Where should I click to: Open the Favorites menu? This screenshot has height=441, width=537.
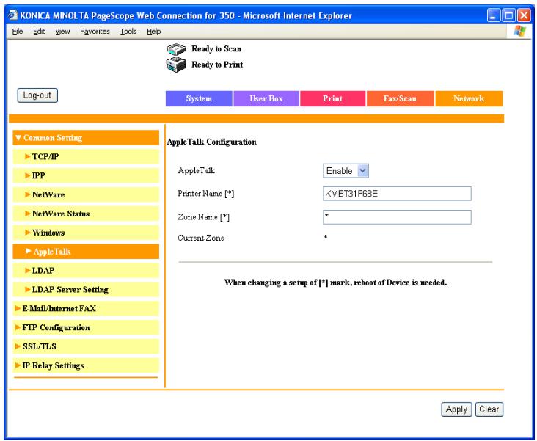click(95, 32)
